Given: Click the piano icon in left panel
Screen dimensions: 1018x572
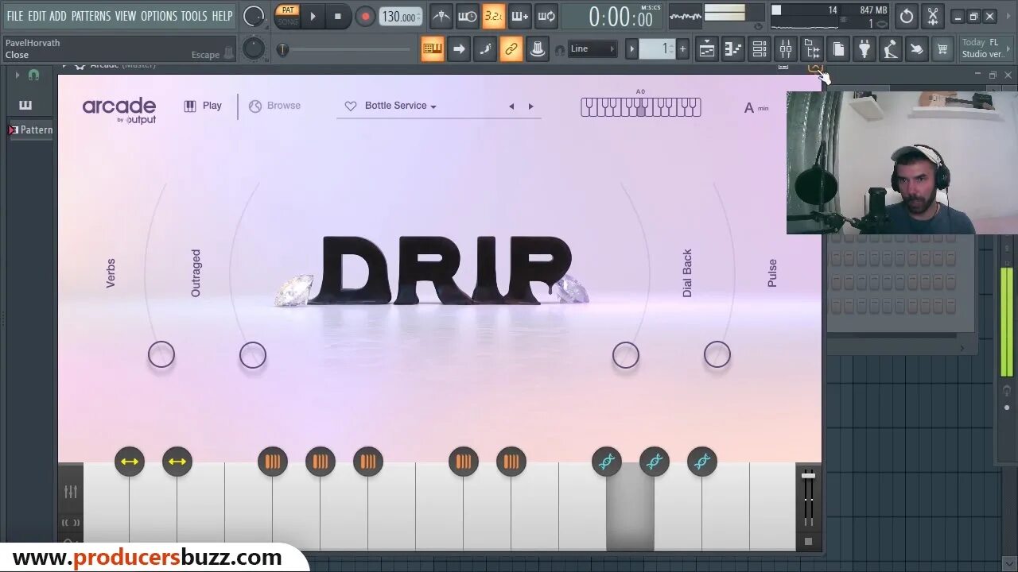Looking at the screenshot, I should click(x=25, y=105).
